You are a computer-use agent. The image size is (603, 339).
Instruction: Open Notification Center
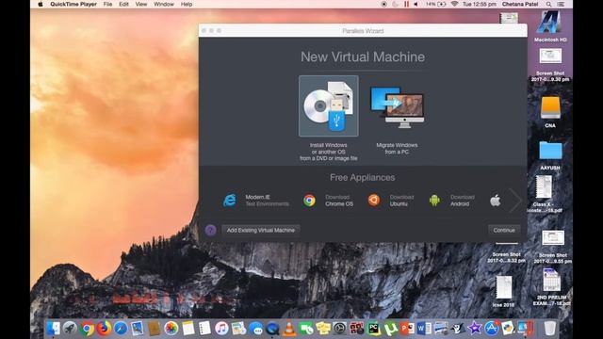(562, 4)
